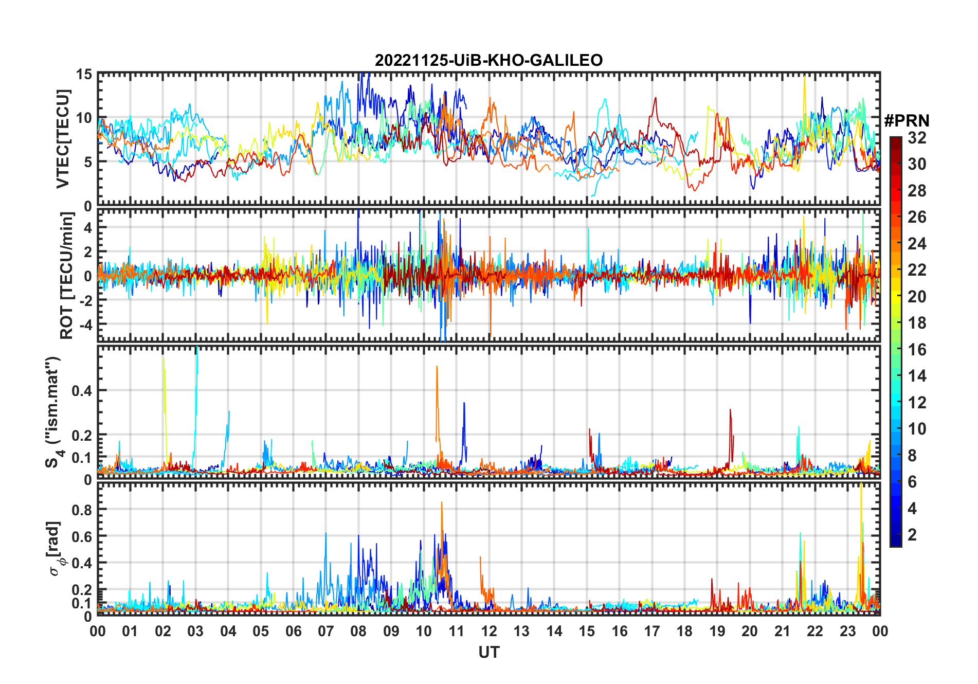Click VTEC panel y-tick 5

(88, 162)
